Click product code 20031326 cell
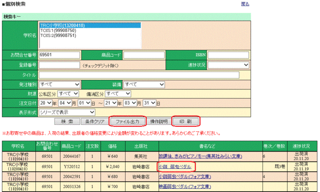This screenshot has height=192, width=320. pyautogui.click(x=72, y=187)
